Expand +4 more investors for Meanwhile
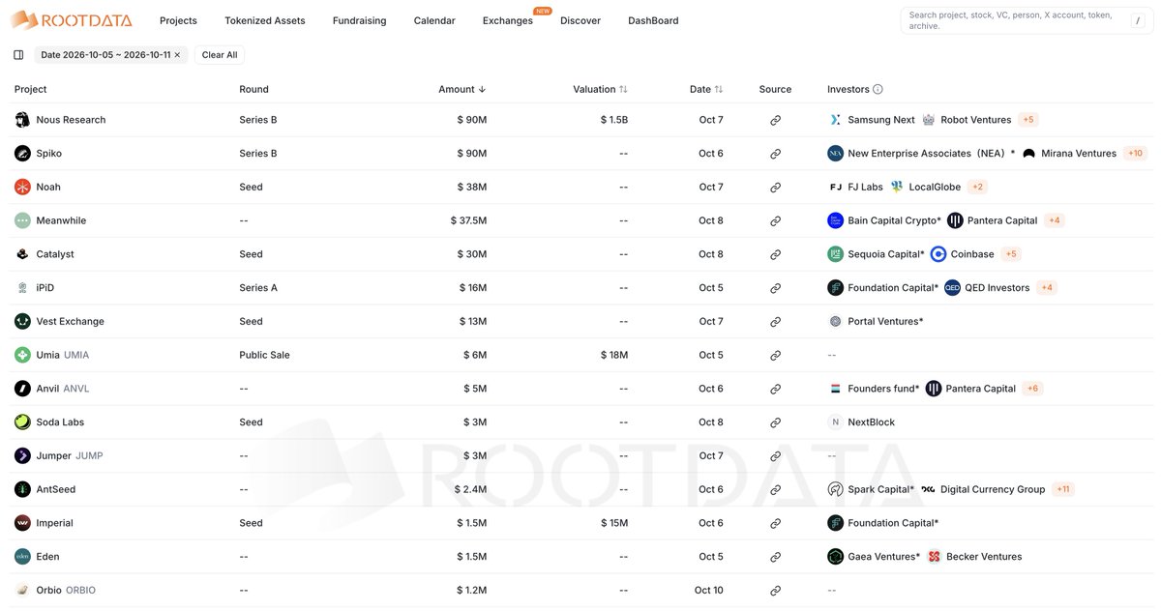This screenshot has height=611, width=1161. [1055, 220]
